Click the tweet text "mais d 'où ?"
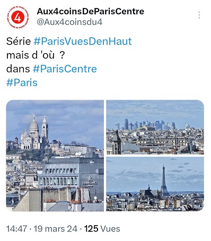 [36, 55]
